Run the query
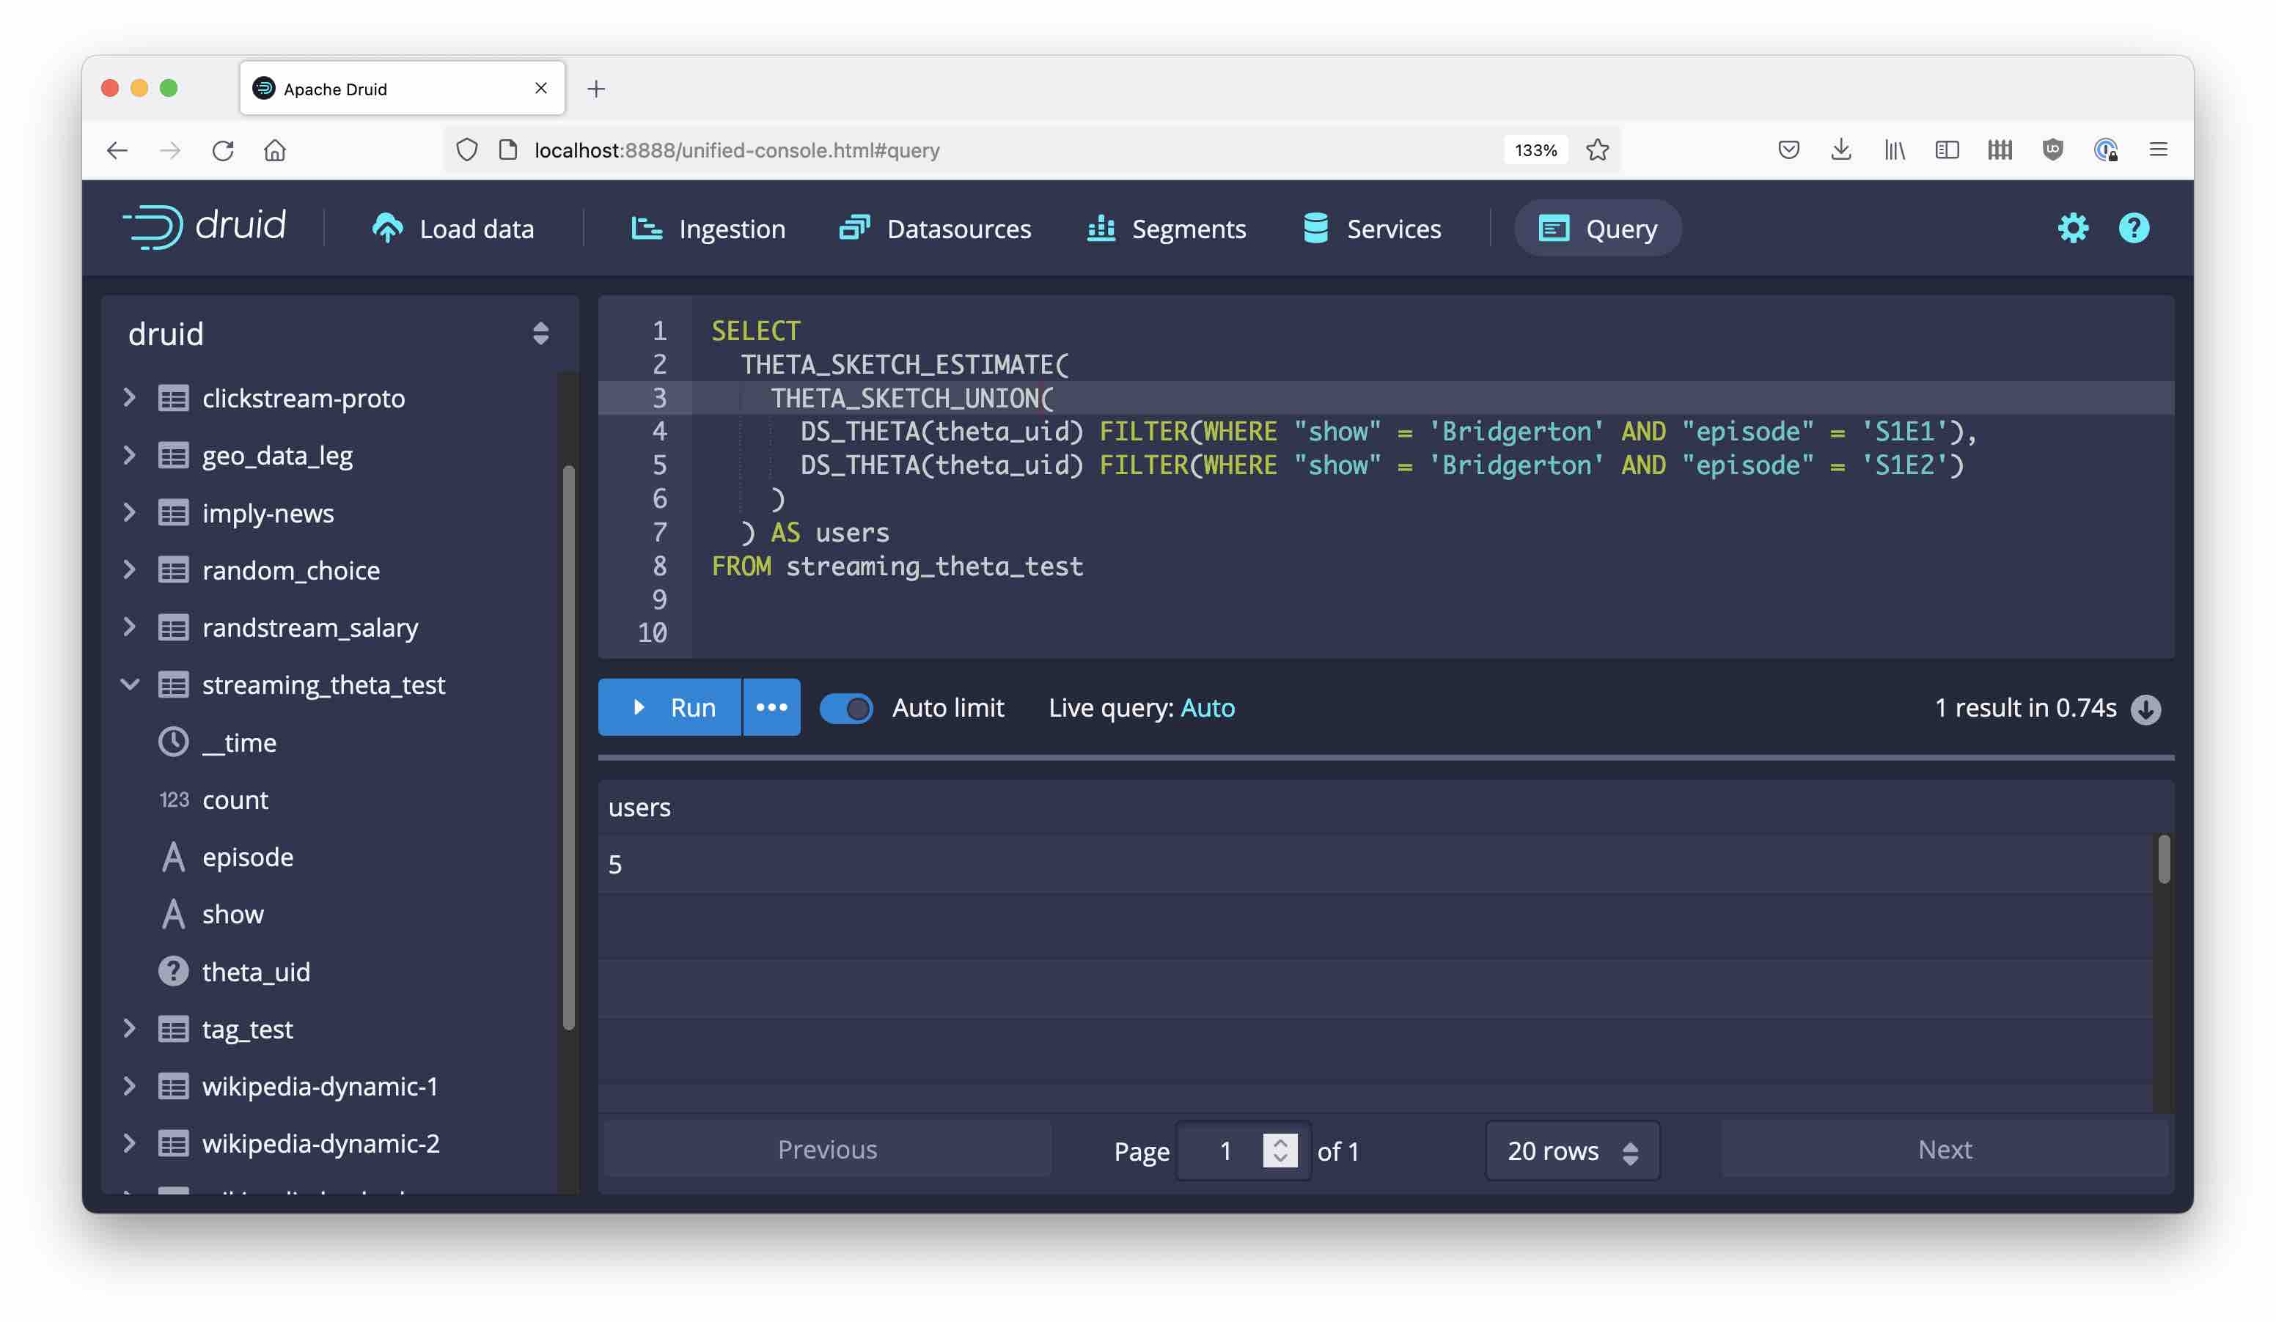This screenshot has height=1322, width=2276. click(670, 707)
